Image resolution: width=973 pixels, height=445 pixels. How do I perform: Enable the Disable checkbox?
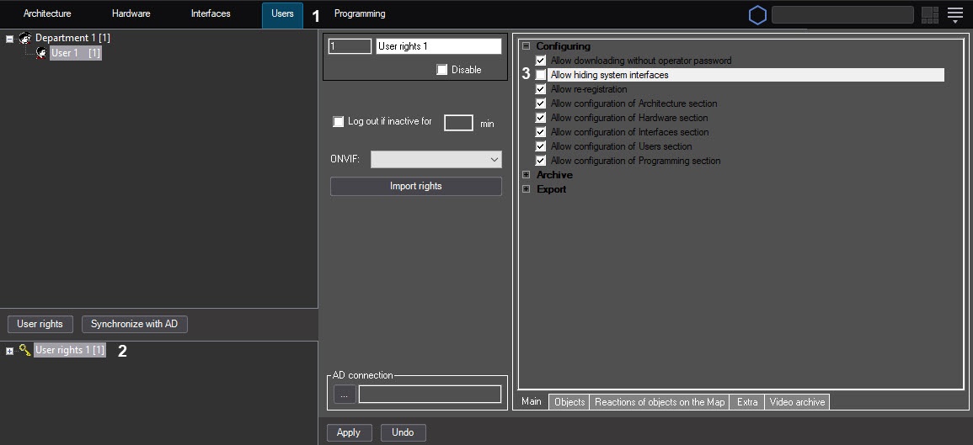tap(441, 70)
